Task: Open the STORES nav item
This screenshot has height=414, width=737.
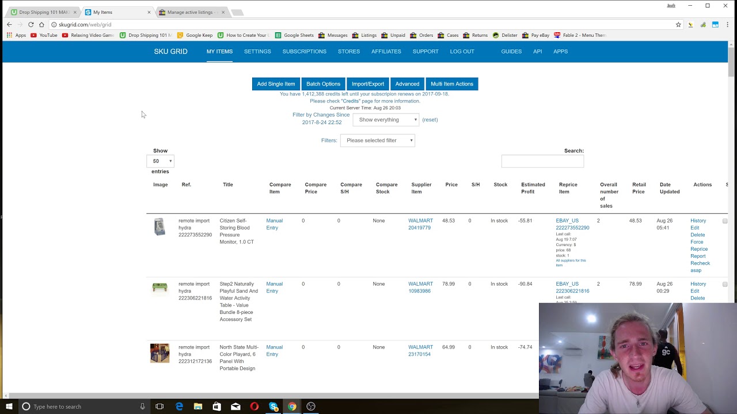Action: click(x=349, y=52)
